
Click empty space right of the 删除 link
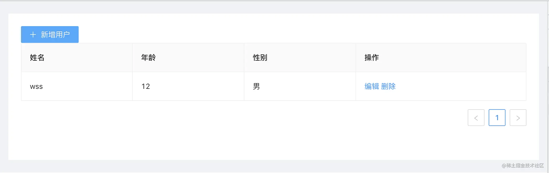click(x=459, y=86)
